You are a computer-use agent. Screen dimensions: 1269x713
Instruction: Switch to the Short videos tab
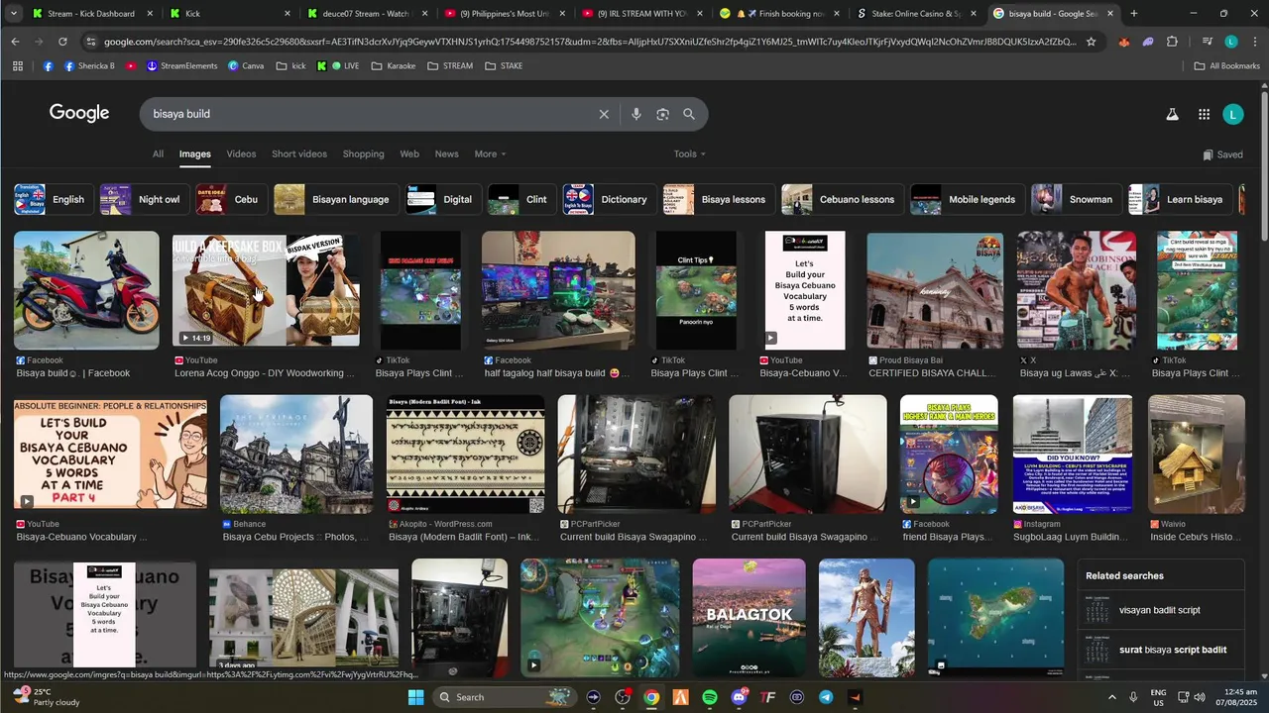click(299, 153)
